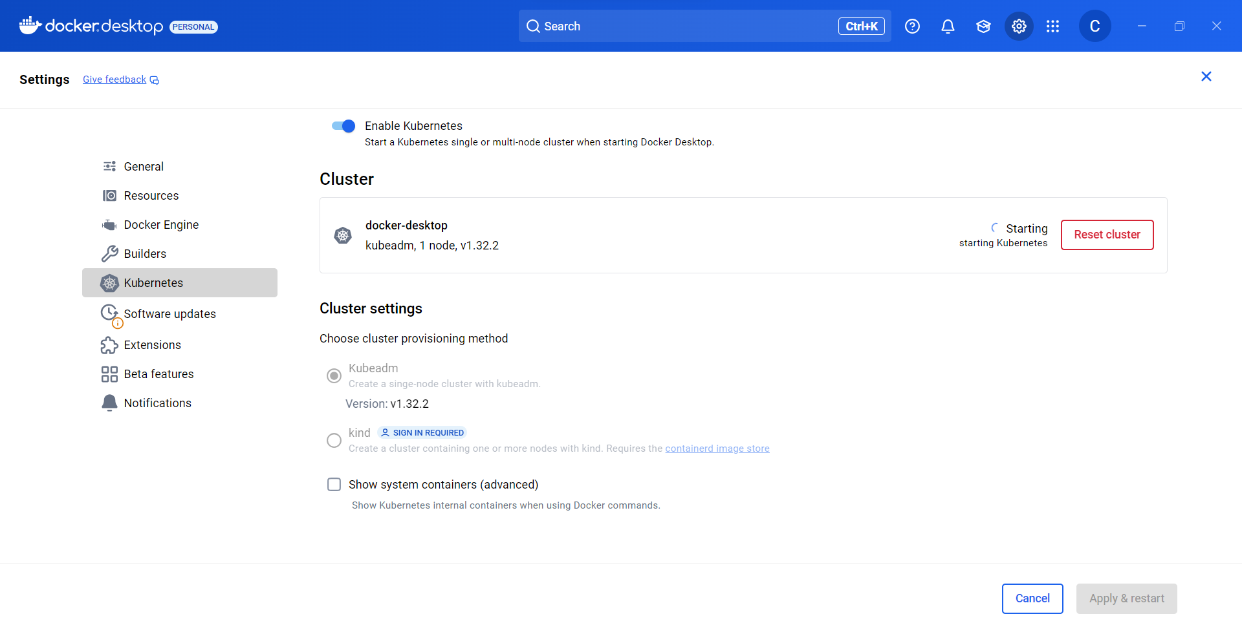
Task: Click the Notifications bell icon in sidebar
Action: [x=109, y=403]
